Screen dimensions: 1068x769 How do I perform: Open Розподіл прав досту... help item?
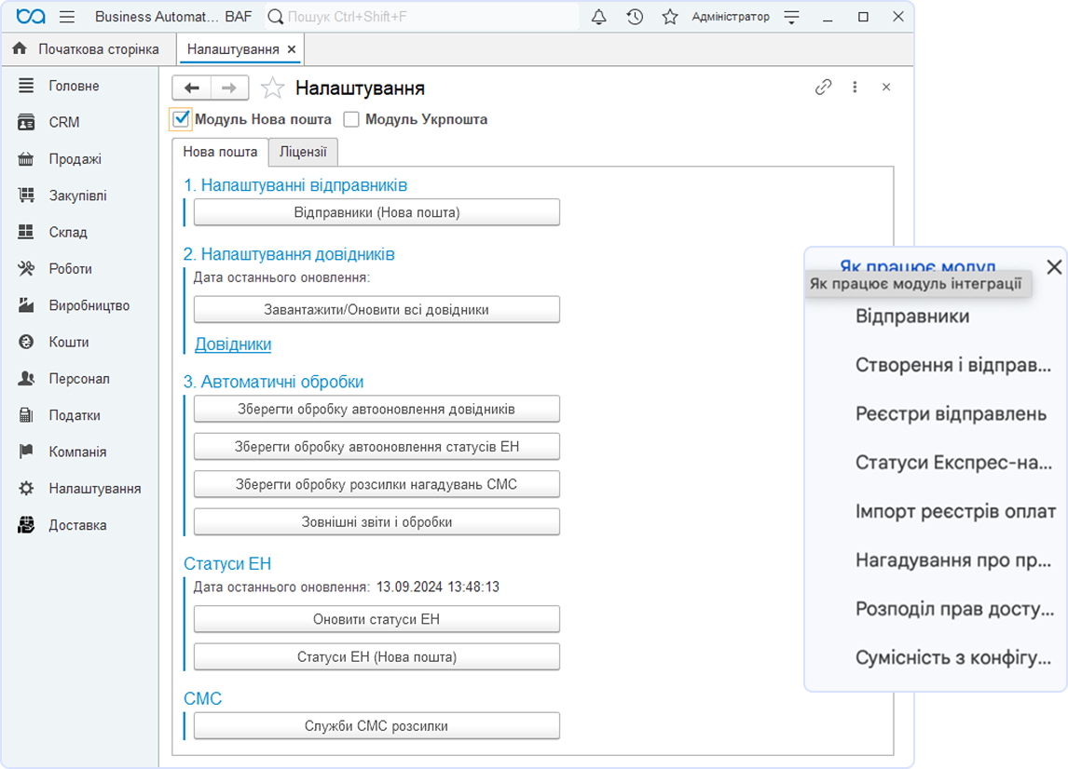pyautogui.click(x=955, y=609)
